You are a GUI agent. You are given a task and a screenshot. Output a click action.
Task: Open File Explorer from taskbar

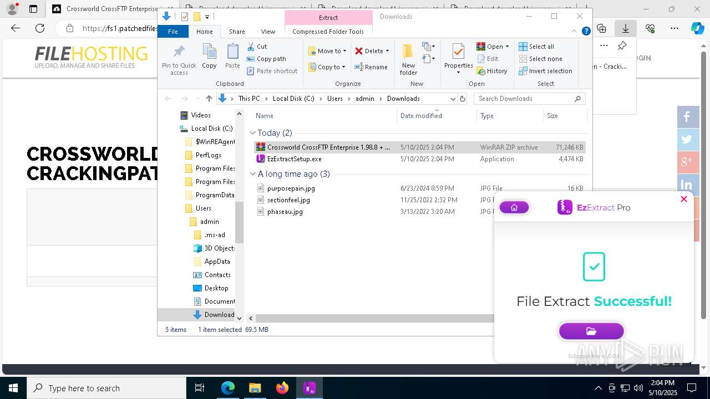point(255,388)
